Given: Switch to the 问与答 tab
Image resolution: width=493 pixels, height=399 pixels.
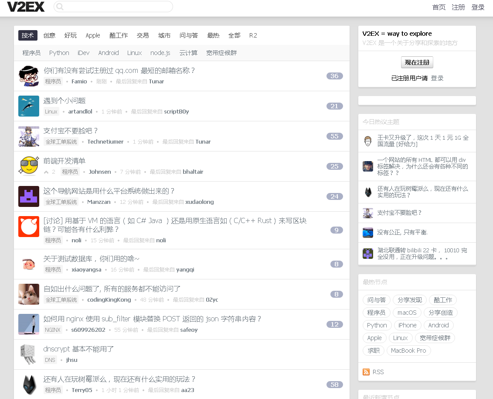Looking at the screenshot, I should click(x=189, y=35).
